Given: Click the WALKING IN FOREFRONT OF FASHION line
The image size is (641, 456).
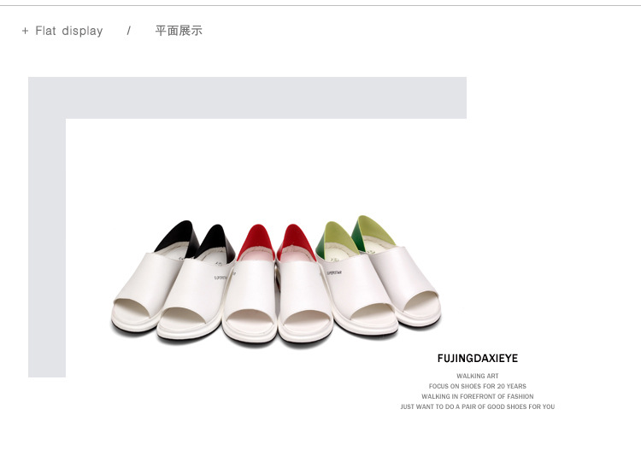Looking at the screenshot, I should pos(478,396).
